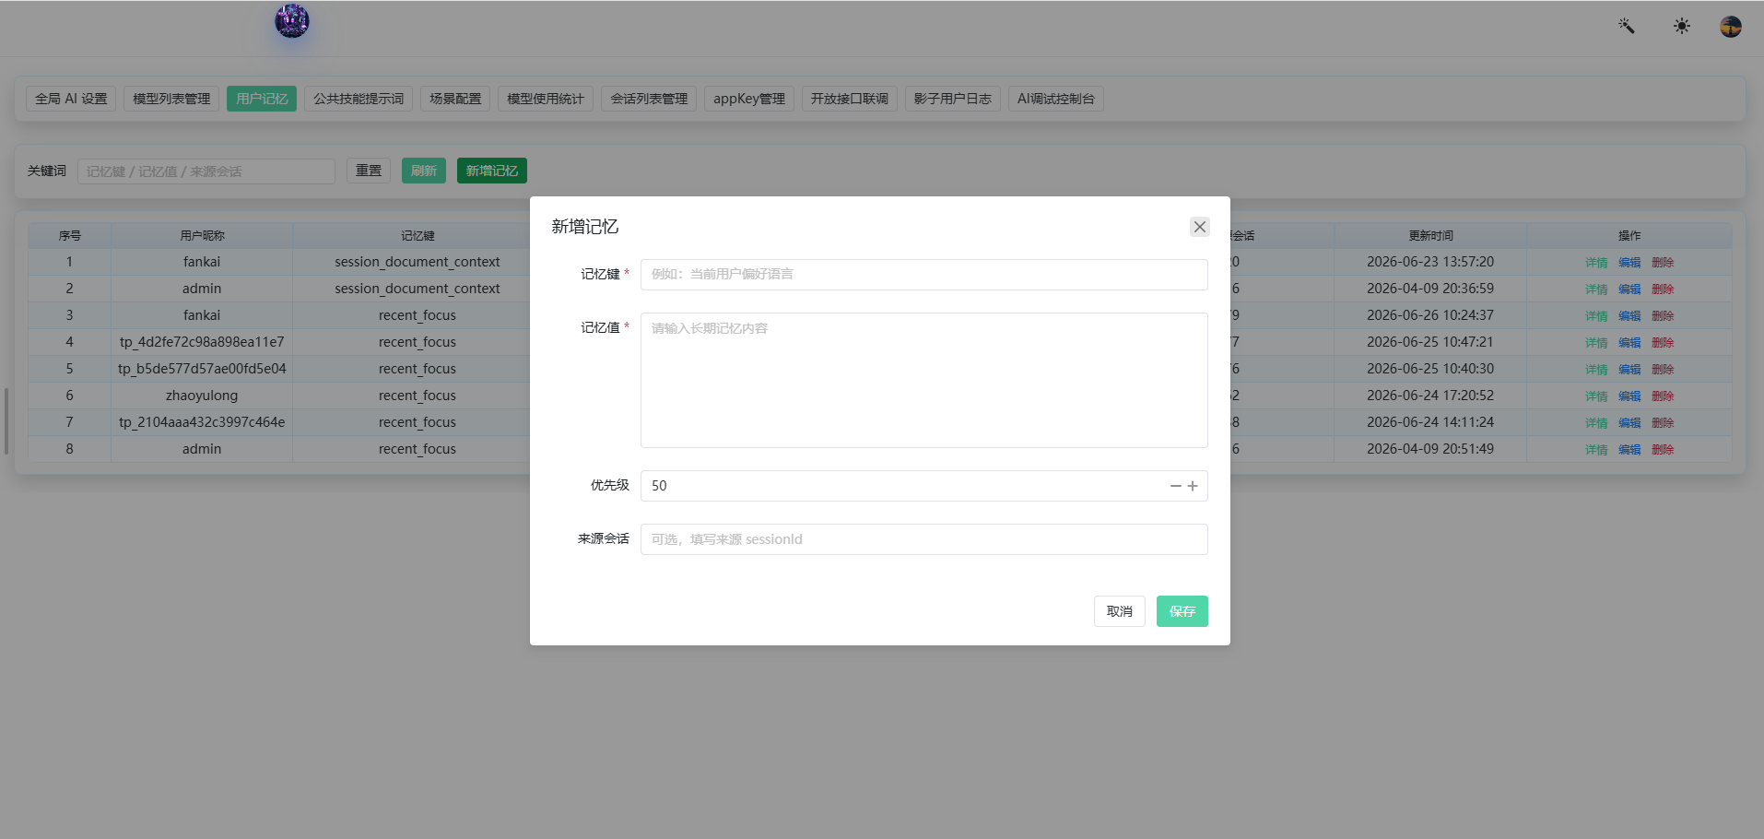This screenshot has height=839, width=1764.
Task: Open 详情 for row 3 fankai
Action: coord(1596,316)
